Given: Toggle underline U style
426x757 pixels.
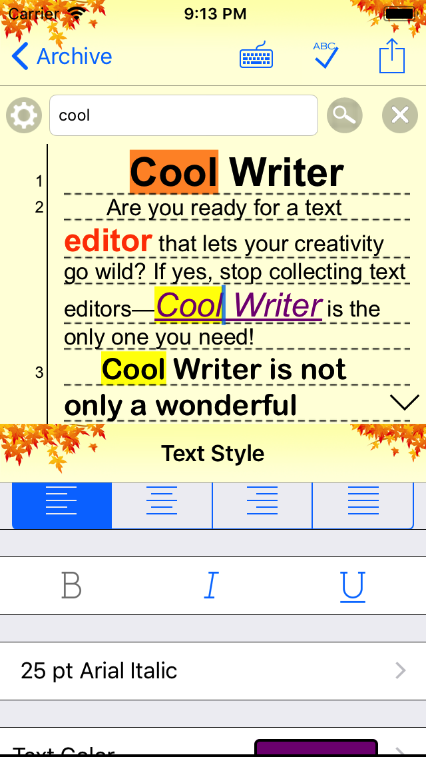Looking at the screenshot, I should tap(353, 586).
